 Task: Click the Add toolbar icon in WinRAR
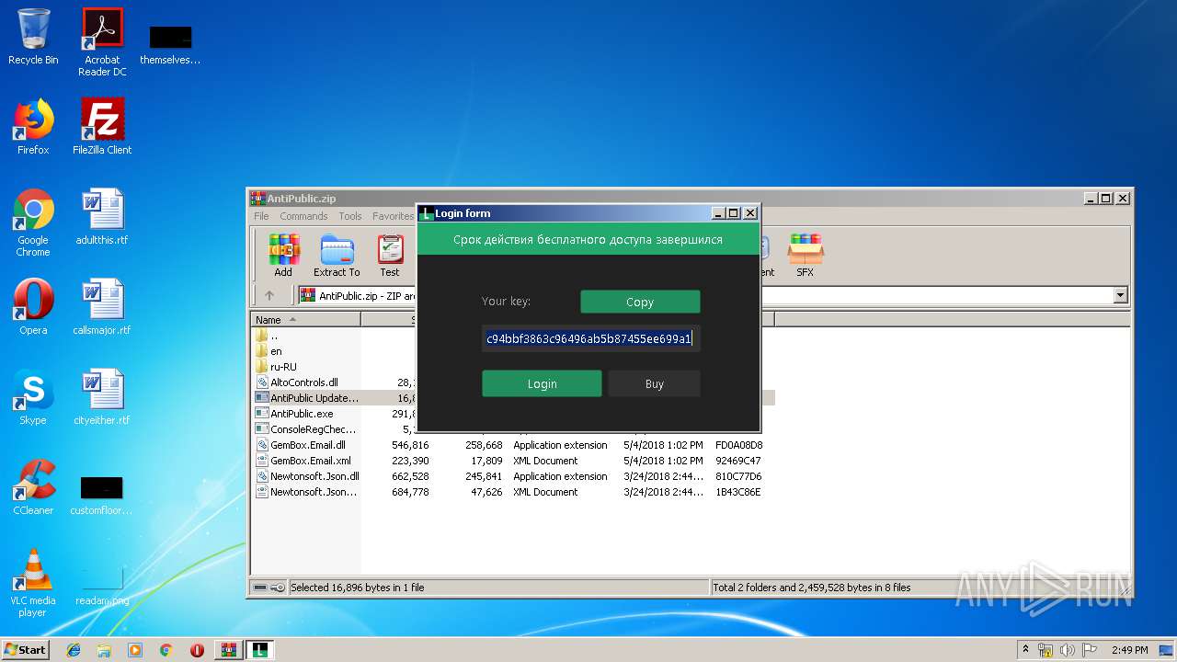283,255
